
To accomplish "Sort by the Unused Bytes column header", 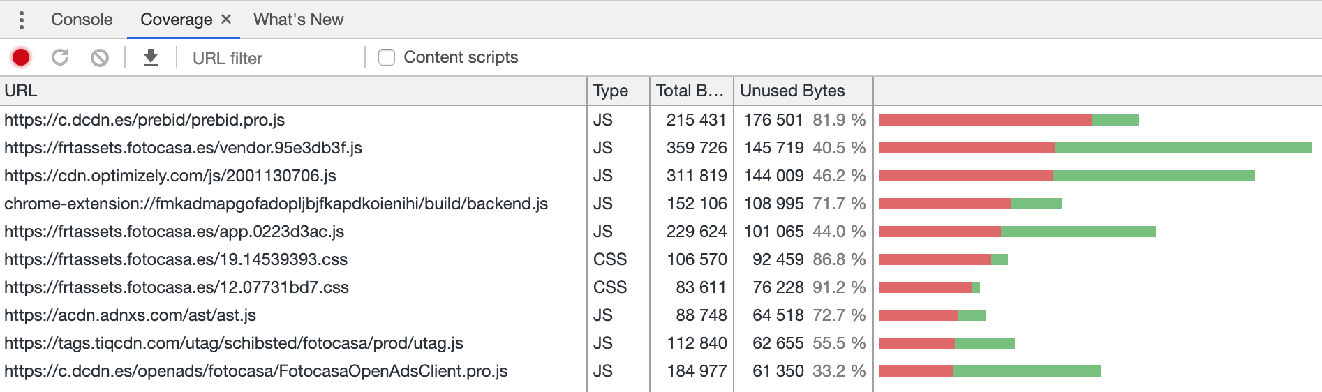I will coord(803,91).
